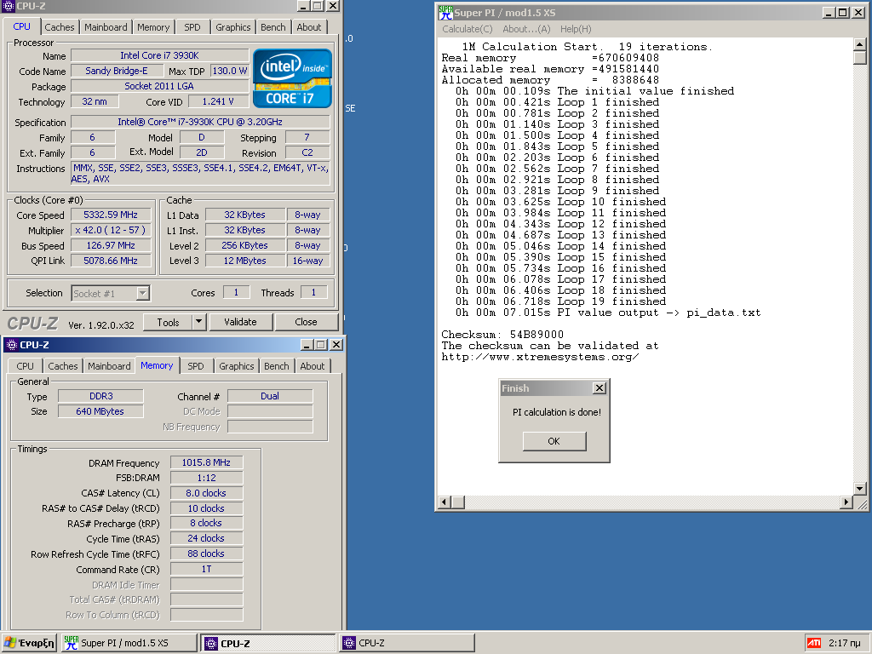Switch to CPU tab in the memory CPU-Z window
The width and height of the screenshot is (872, 654).
25,366
